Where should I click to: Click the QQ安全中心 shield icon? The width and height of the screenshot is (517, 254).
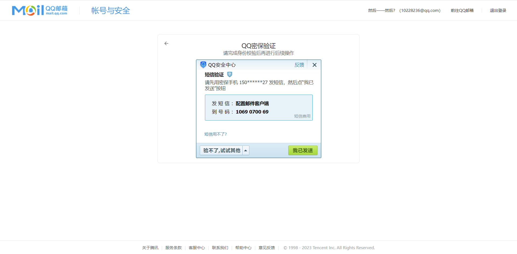pyautogui.click(x=203, y=65)
